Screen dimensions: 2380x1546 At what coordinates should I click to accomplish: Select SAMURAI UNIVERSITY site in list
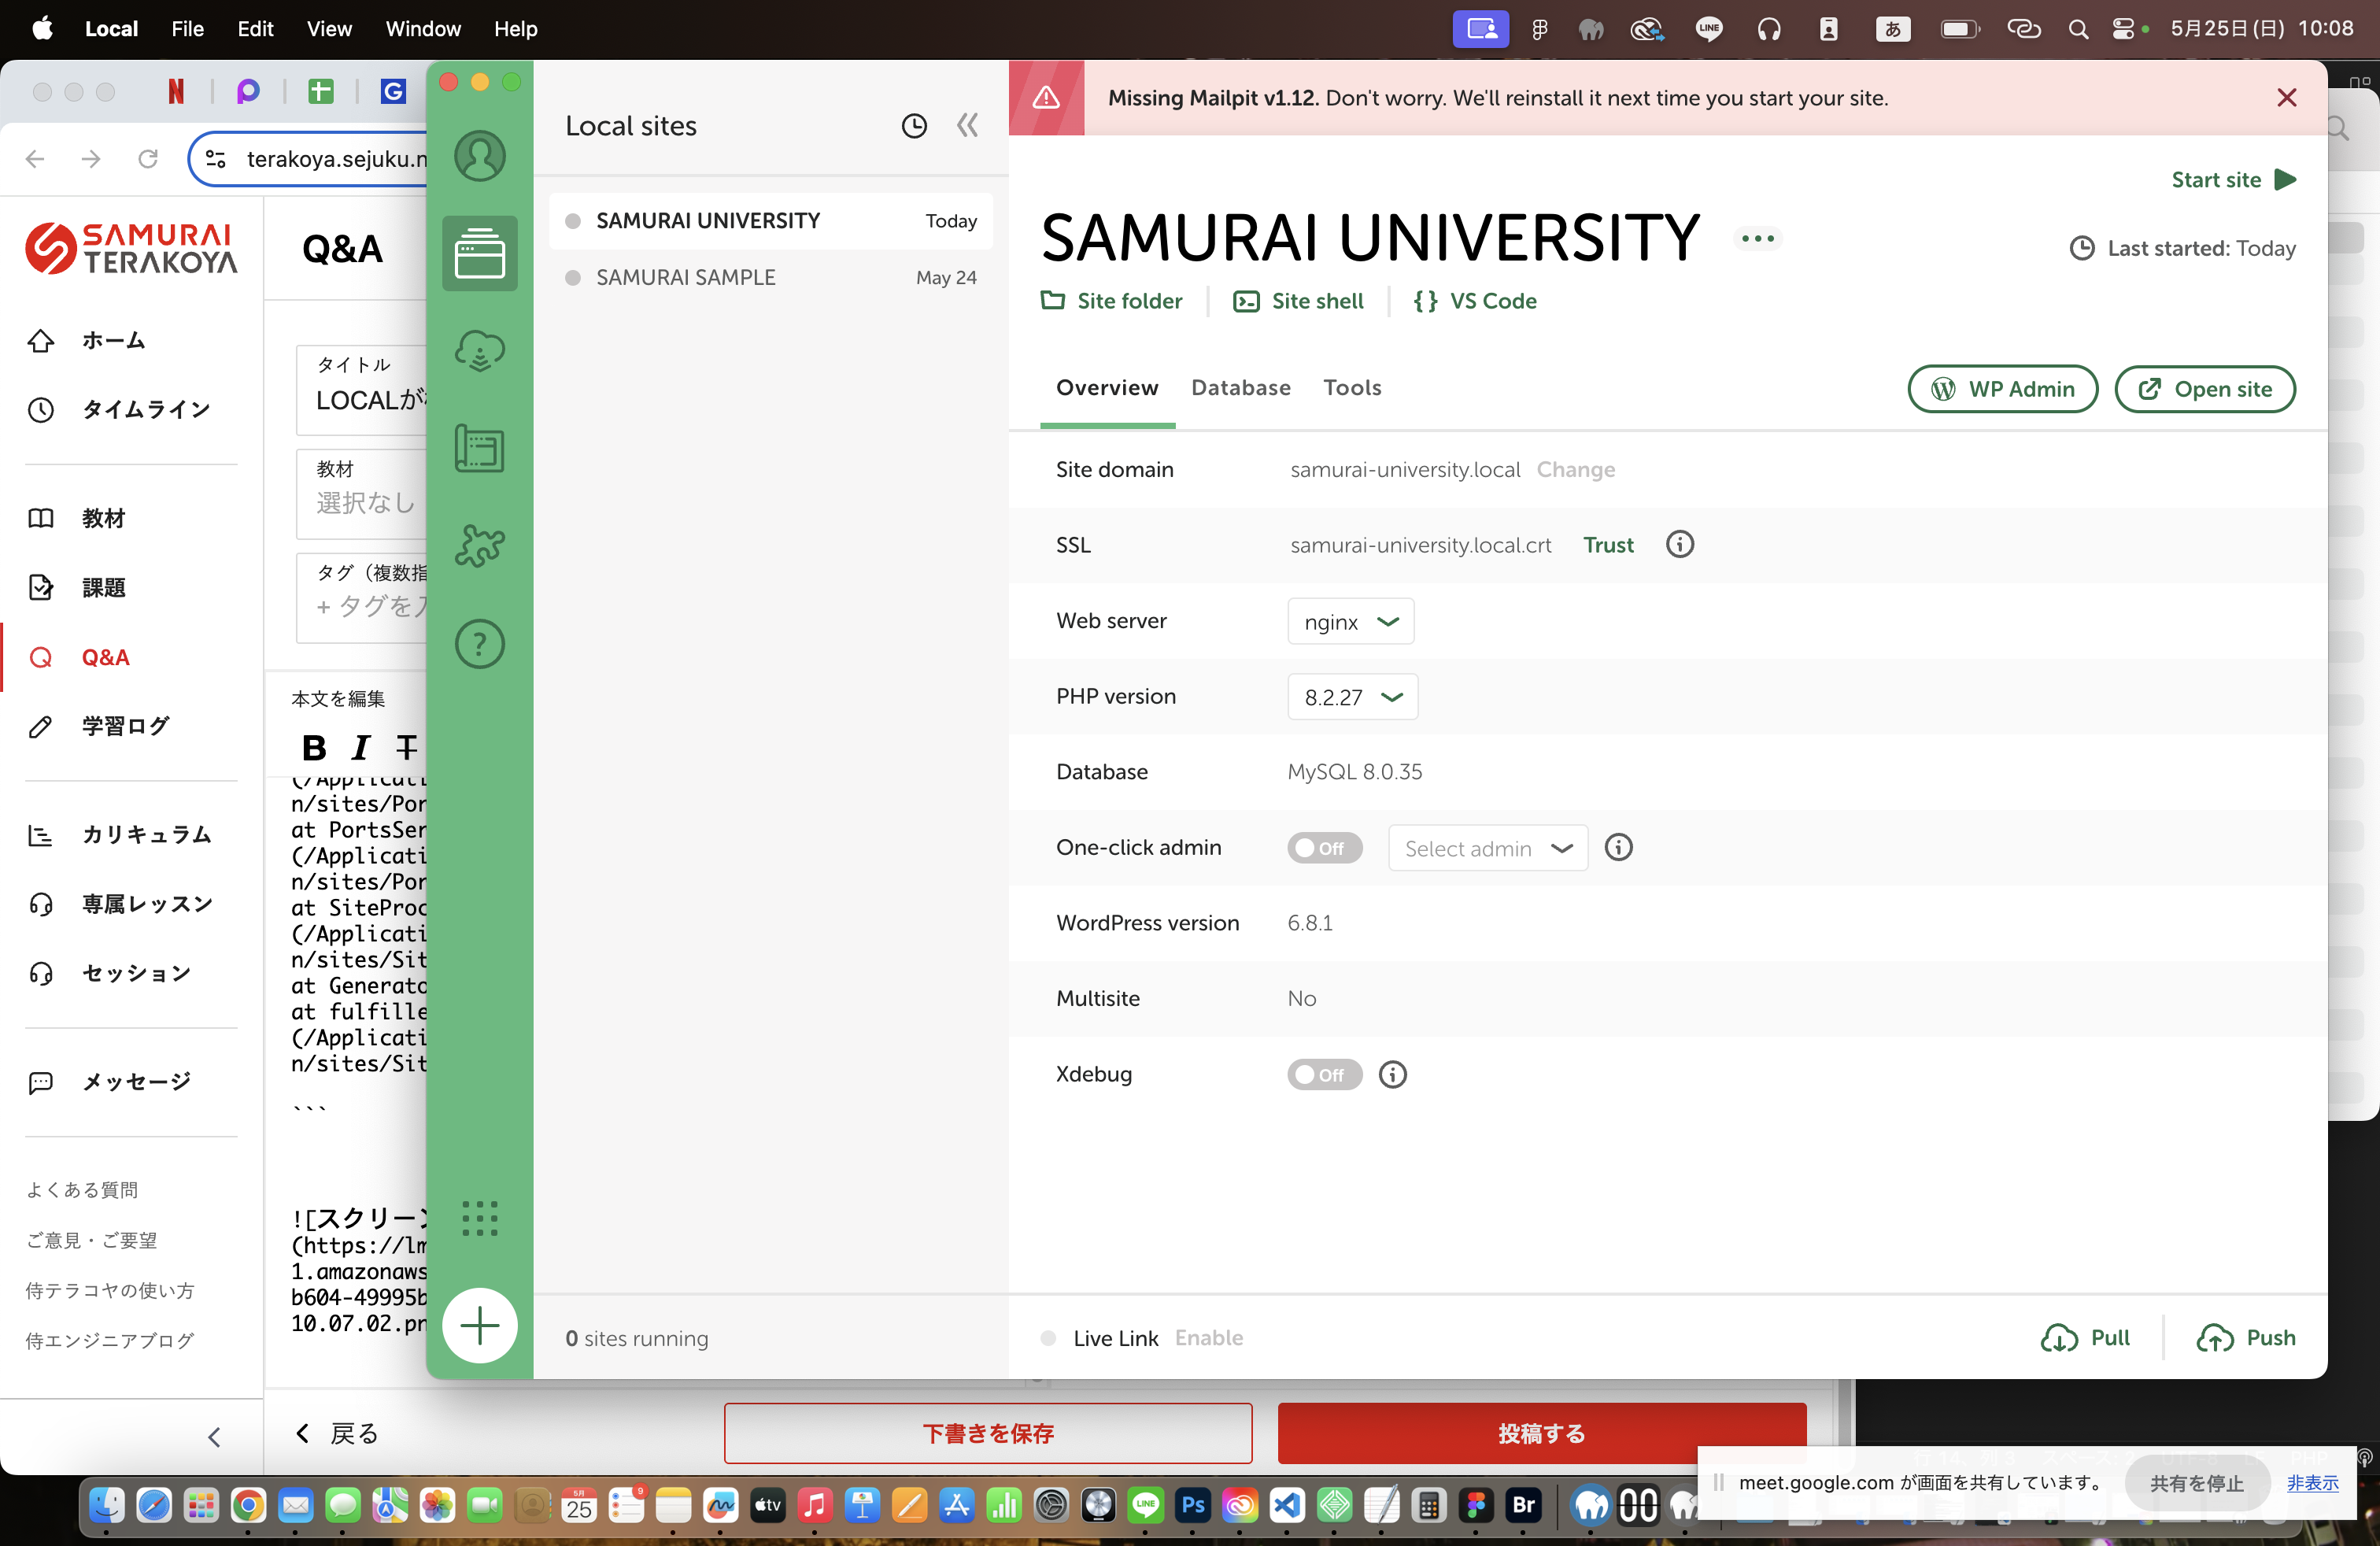(x=770, y=221)
